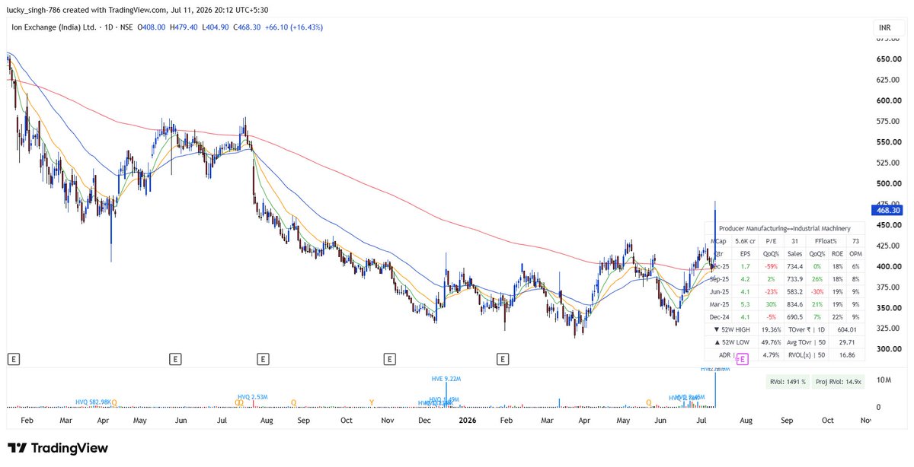Click the blue 468.30 current price tag

pyautogui.click(x=888, y=210)
